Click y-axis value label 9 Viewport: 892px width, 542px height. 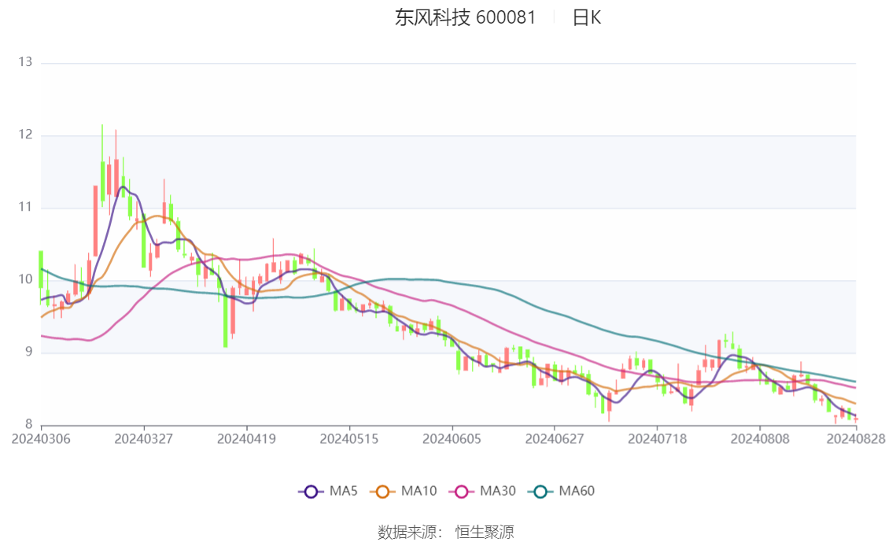click(28, 352)
